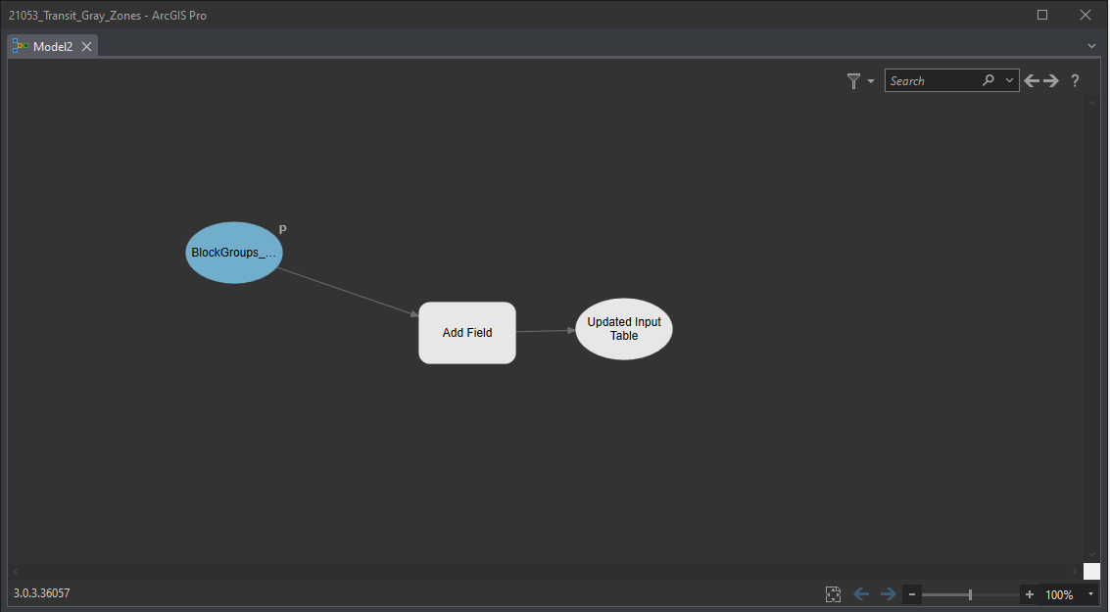
Task: Select the Model2 tab
Action: click(53, 47)
